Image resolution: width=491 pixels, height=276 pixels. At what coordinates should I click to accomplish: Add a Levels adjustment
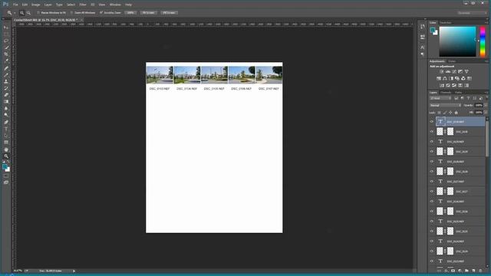pyautogui.click(x=448, y=71)
